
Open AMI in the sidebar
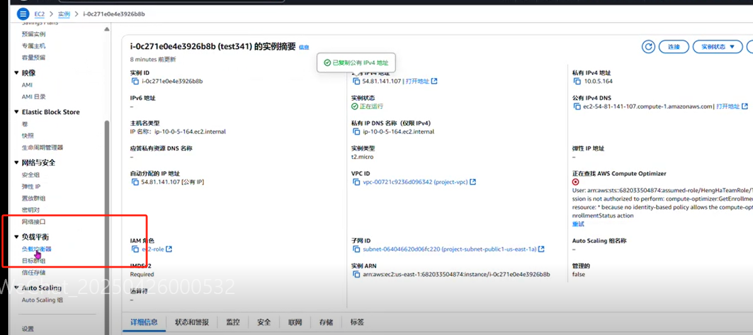click(x=27, y=84)
